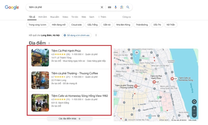Click 'Bảo tàng Phụ nữ Việt Nam' marker

[133, 71]
